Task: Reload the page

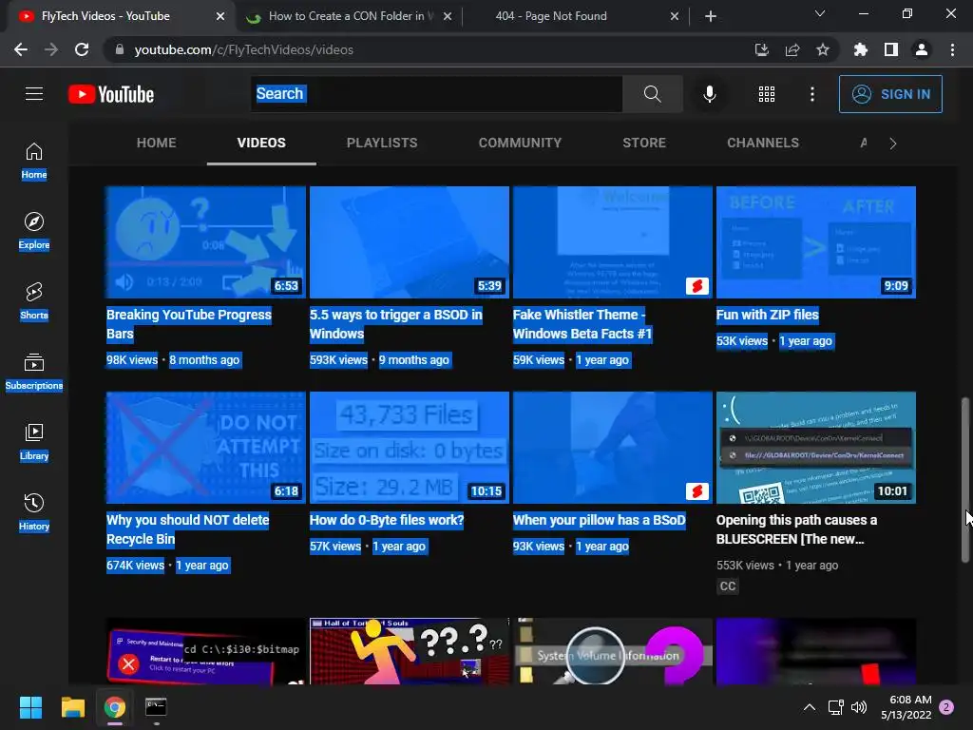Action: point(82,49)
